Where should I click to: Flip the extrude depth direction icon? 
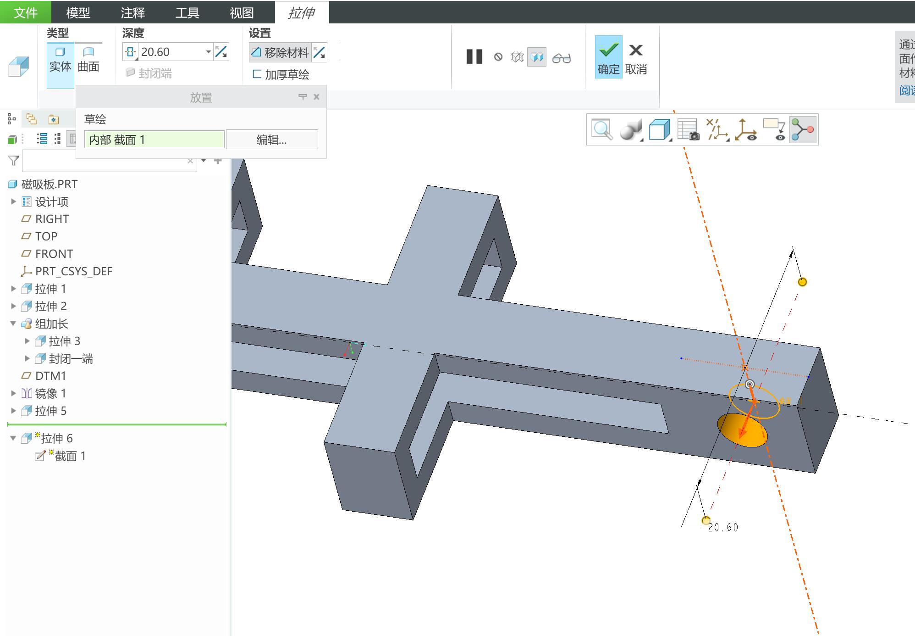click(221, 52)
